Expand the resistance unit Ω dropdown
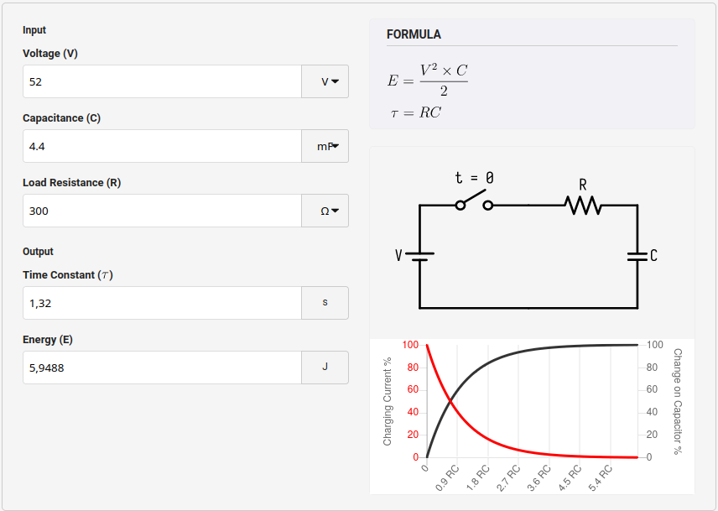 pos(325,211)
